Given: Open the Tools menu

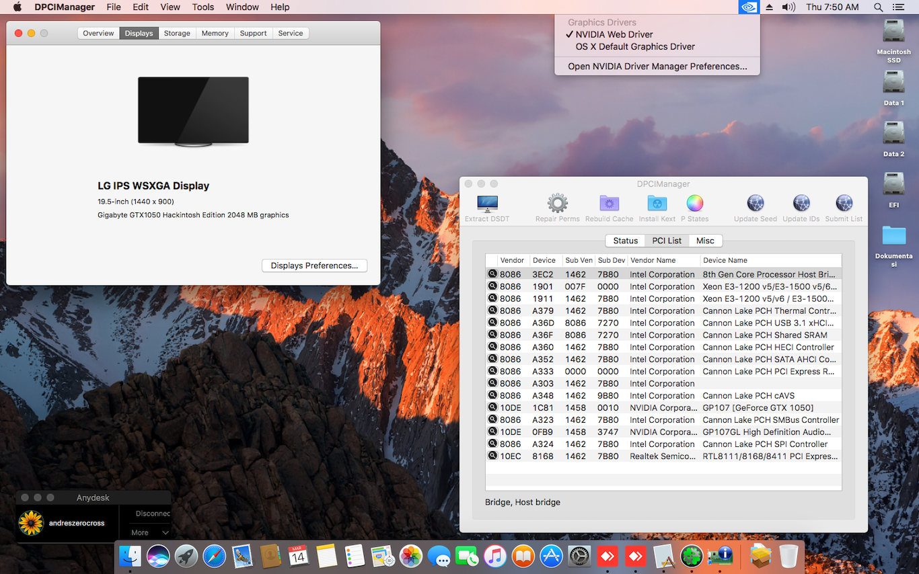Looking at the screenshot, I should point(203,7).
